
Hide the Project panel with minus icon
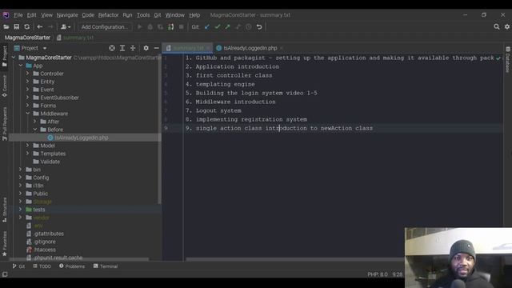[157, 48]
